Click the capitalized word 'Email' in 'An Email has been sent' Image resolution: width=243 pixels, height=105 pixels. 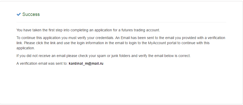[x=125, y=38]
